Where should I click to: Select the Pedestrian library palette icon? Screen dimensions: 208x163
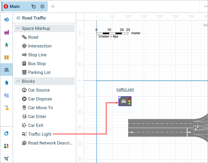tap(6, 45)
